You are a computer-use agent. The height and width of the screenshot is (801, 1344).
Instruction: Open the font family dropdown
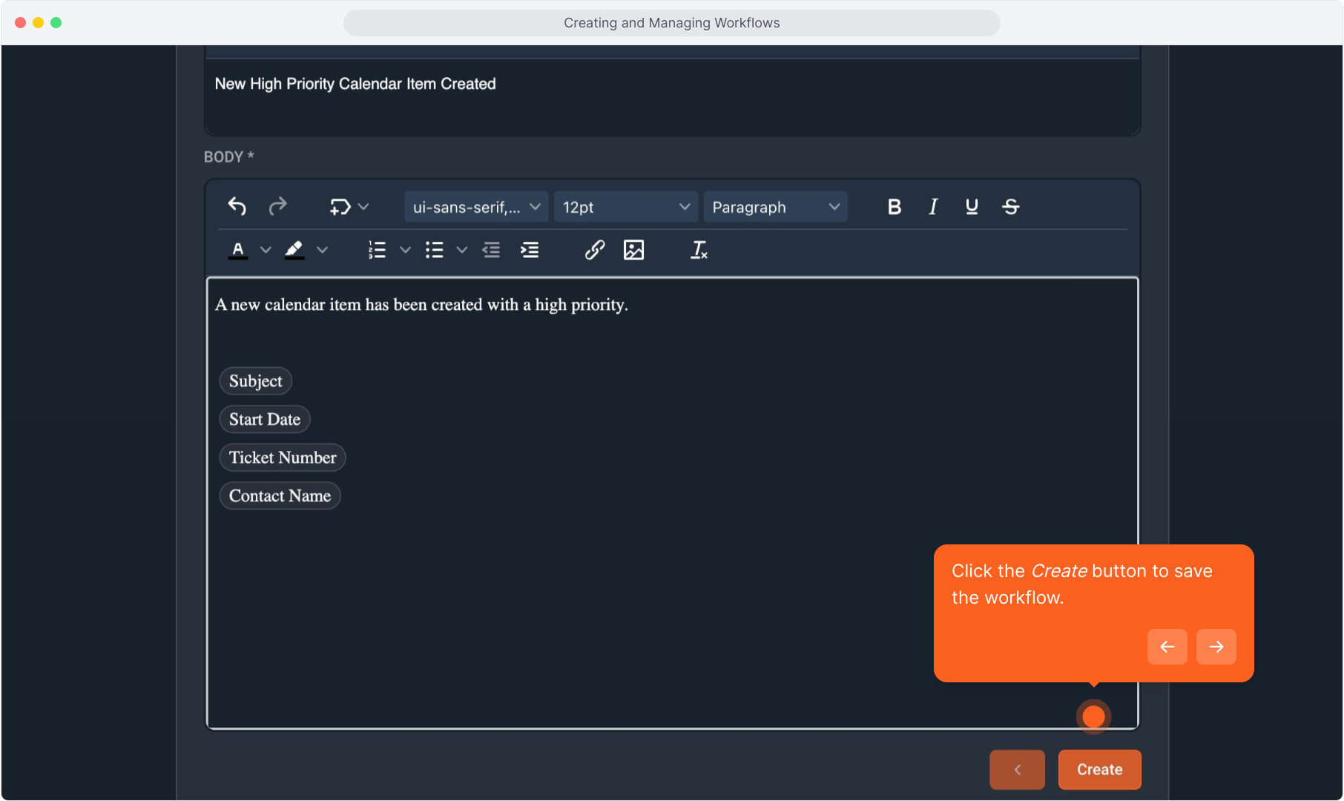tap(476, 207)
